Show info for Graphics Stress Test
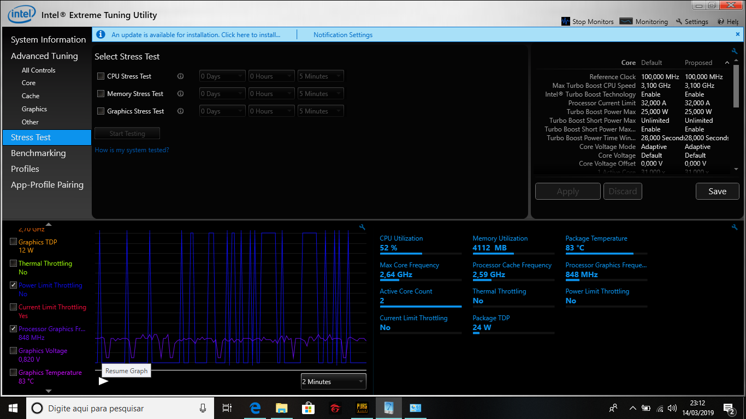Image resolution: width=746 pixels, height=419 pixels. click(x=181, y=111)
